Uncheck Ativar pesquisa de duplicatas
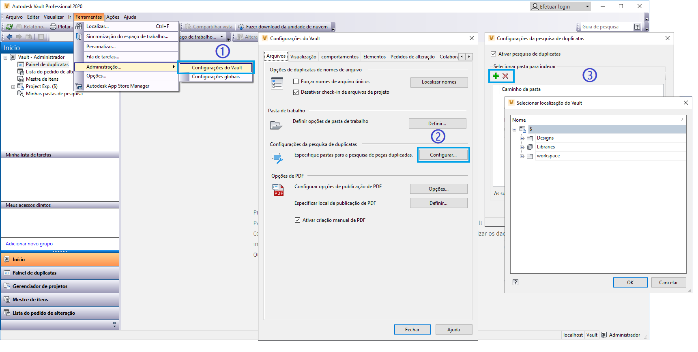Image resolution: width=698 pixels, height=352 pixels. click(x=494, y=54)
